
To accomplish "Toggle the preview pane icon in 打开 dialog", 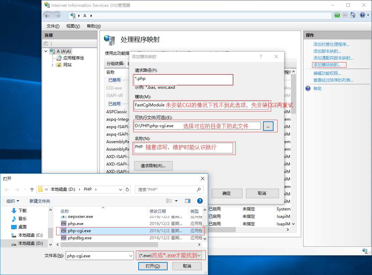I will point(188,201).
